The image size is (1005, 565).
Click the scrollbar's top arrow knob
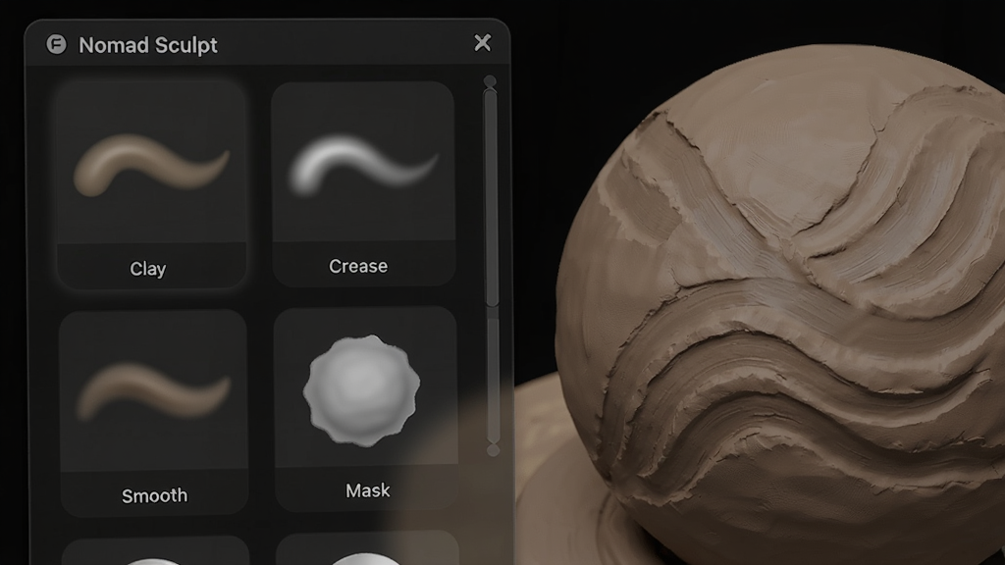[491, 81]
